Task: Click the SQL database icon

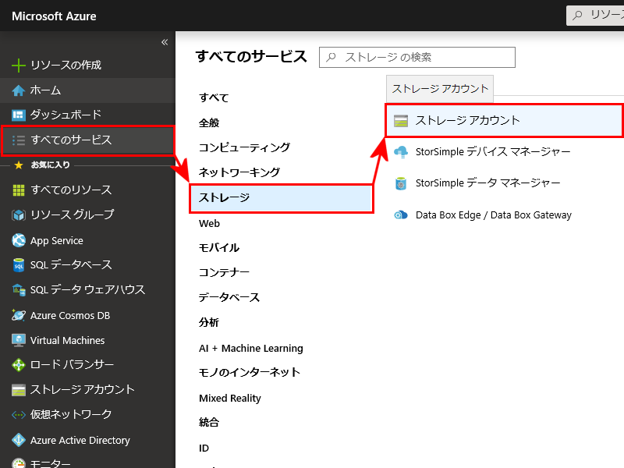Action: 18,265
